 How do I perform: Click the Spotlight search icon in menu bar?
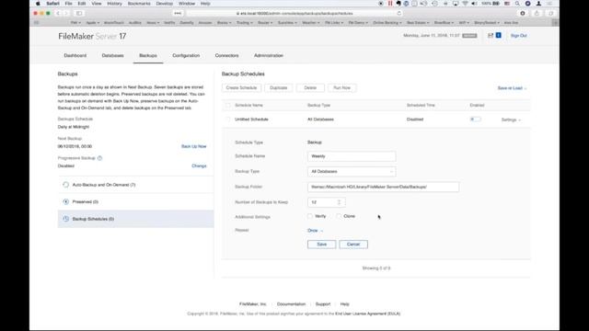point(517,4)
